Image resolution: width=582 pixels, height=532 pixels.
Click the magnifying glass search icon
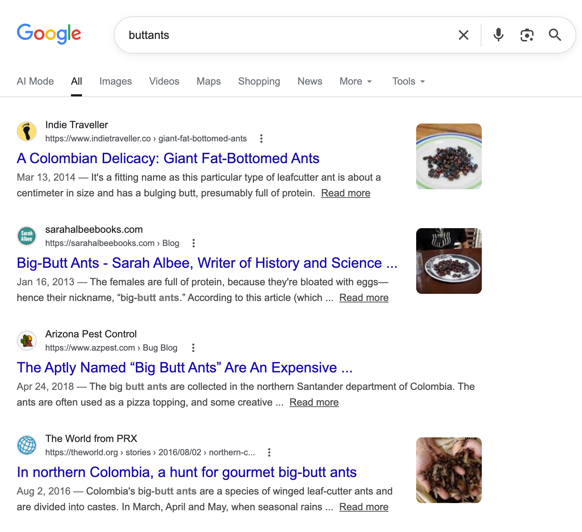pyautogui.click(x=555, y=35)
